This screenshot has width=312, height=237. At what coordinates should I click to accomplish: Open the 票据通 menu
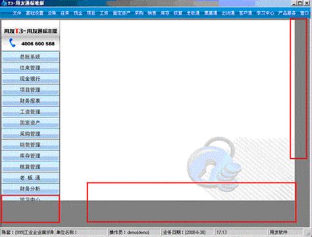(211, 13)
